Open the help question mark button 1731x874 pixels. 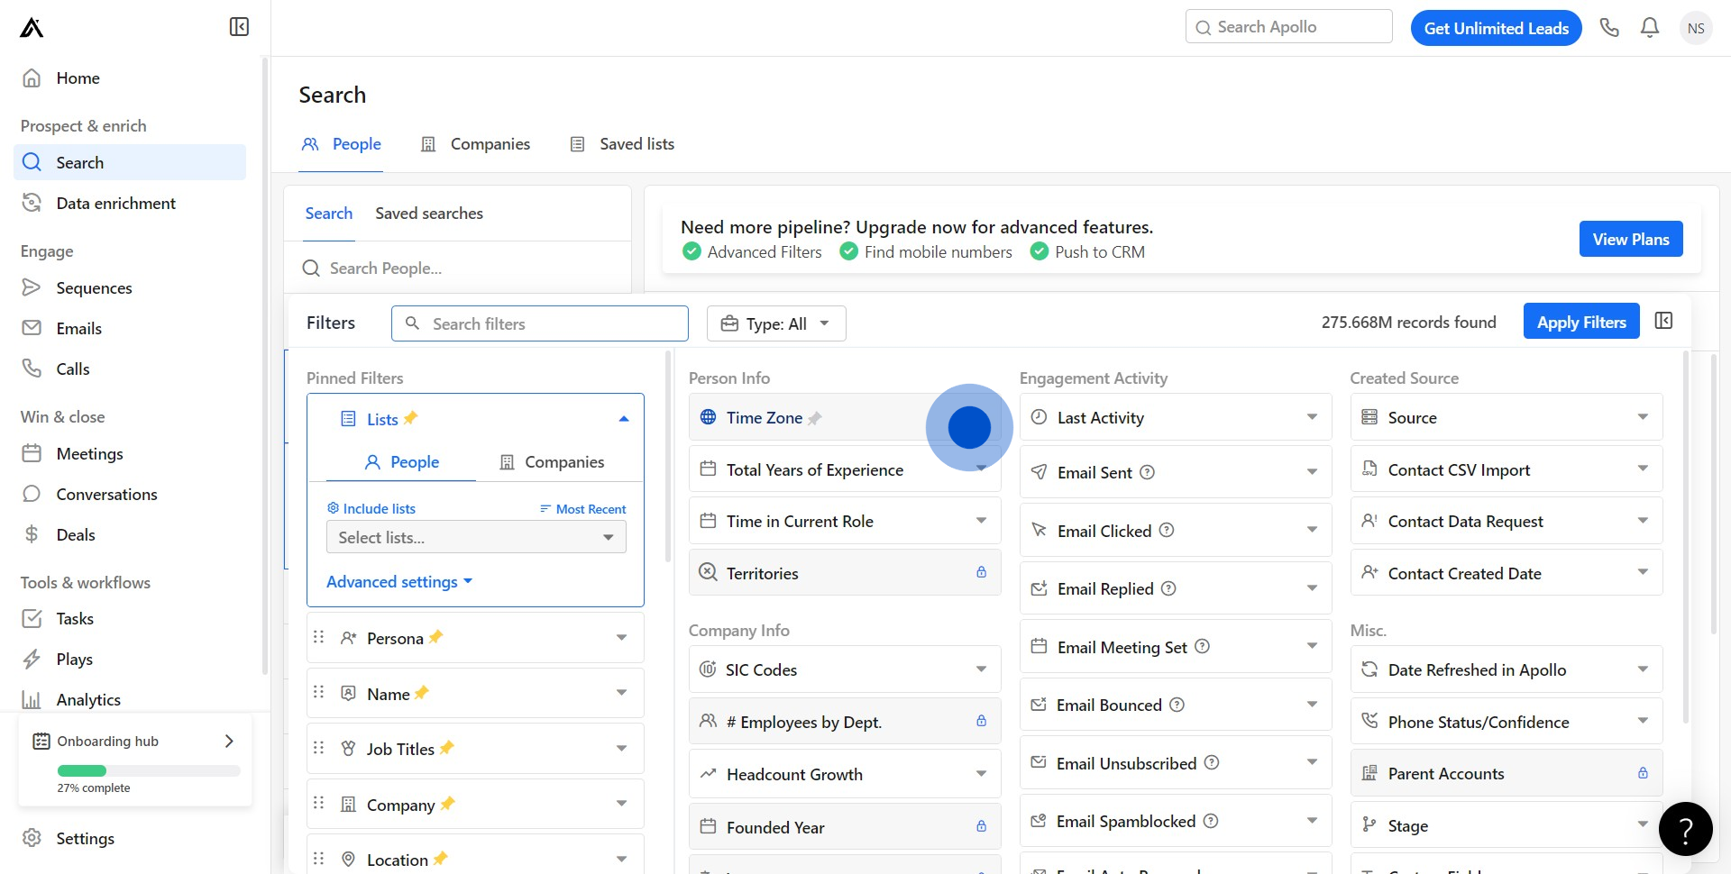point(1685,828)
